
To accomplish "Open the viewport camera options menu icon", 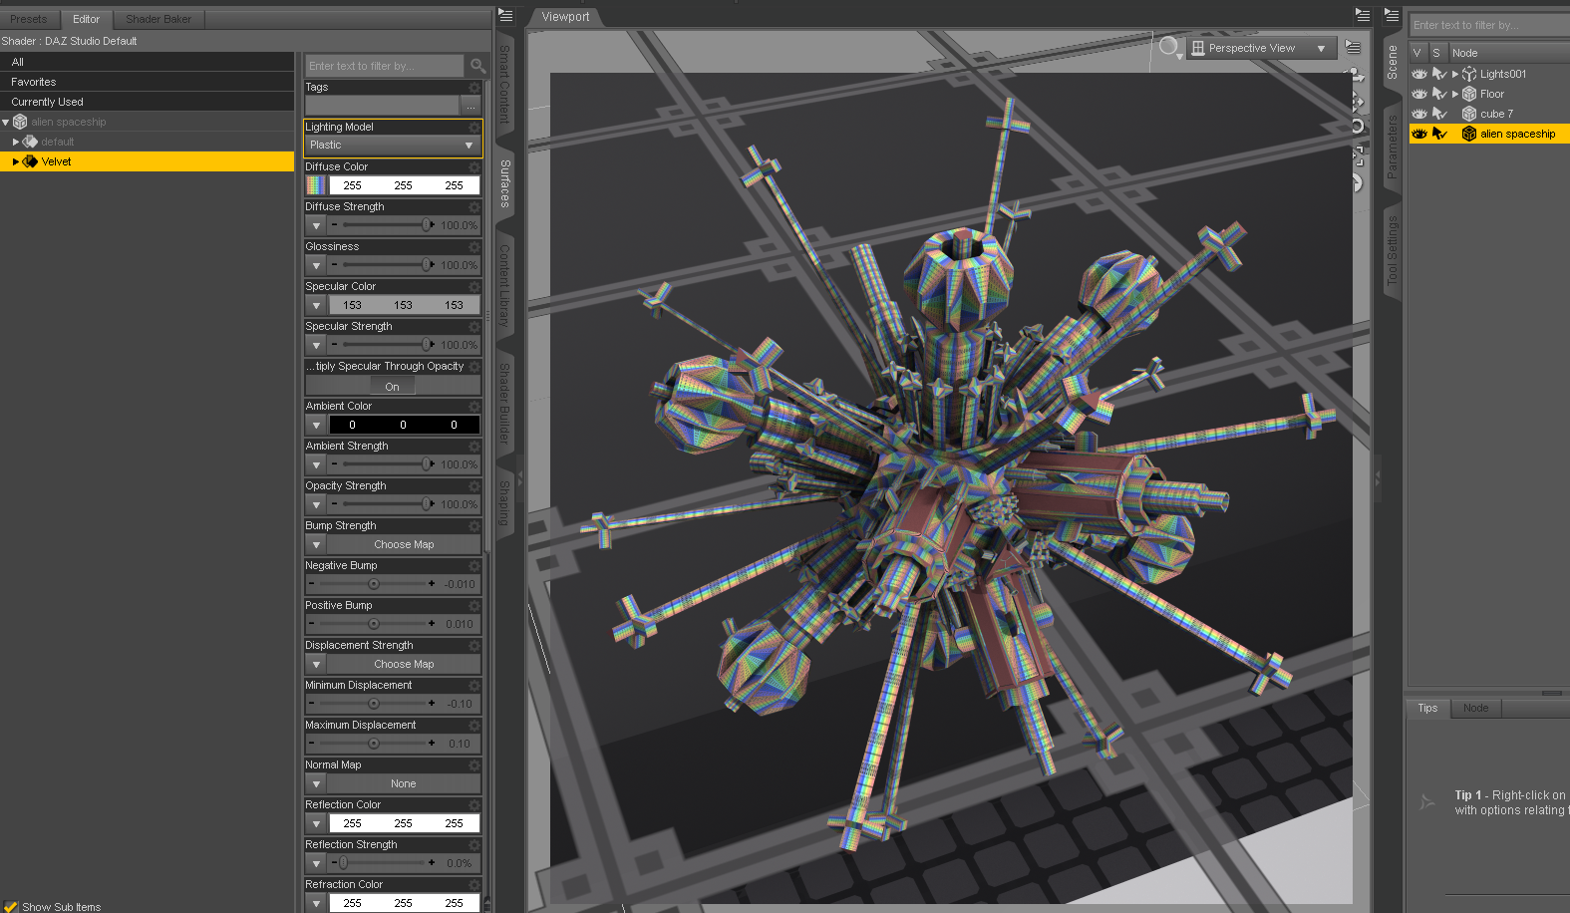I will pos(1353,47).
